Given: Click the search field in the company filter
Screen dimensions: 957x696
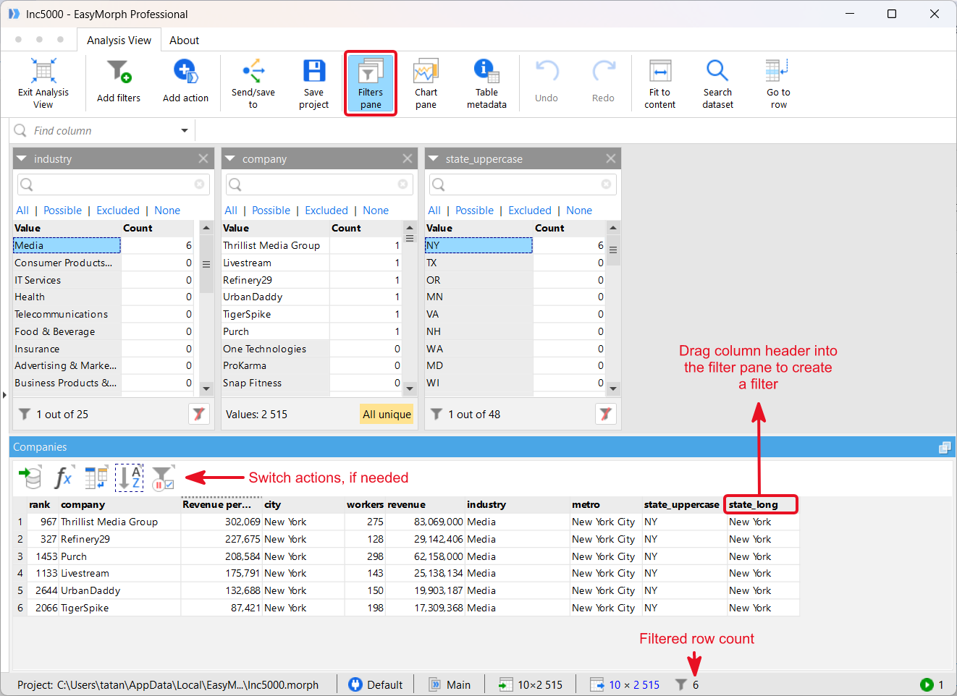Looking at the screenshot, I should [319, 184].
